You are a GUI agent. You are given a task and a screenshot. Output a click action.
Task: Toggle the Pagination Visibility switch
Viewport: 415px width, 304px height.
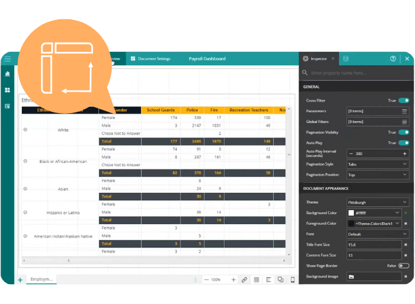tap(404, 132)
